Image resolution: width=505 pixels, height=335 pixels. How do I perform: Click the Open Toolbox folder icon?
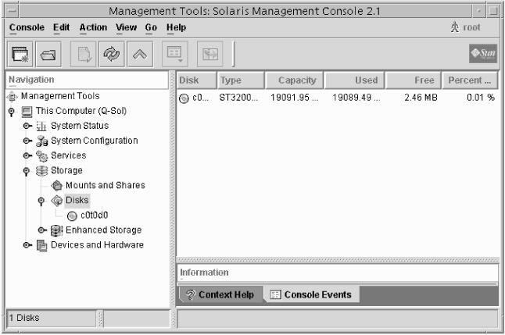point(46,55)
